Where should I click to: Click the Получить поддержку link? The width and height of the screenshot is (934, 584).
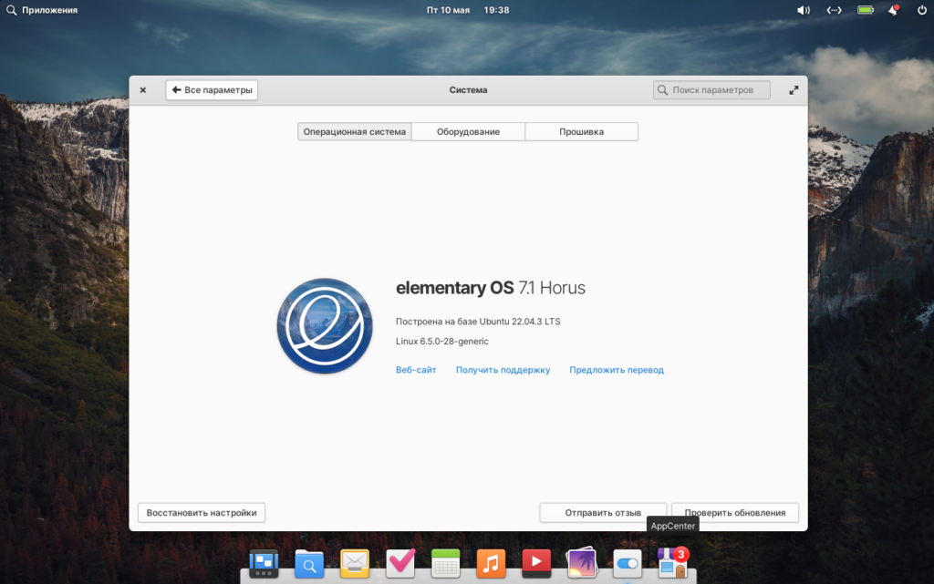click(503, 370)
